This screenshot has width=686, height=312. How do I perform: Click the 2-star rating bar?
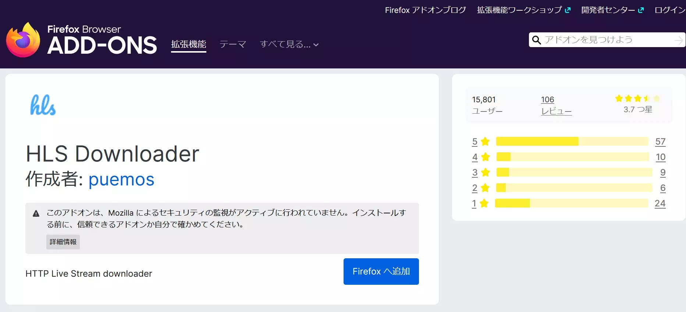[x=574, y=188]
